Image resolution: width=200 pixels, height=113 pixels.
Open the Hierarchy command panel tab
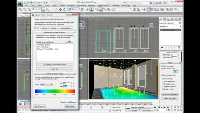[168, 19]
